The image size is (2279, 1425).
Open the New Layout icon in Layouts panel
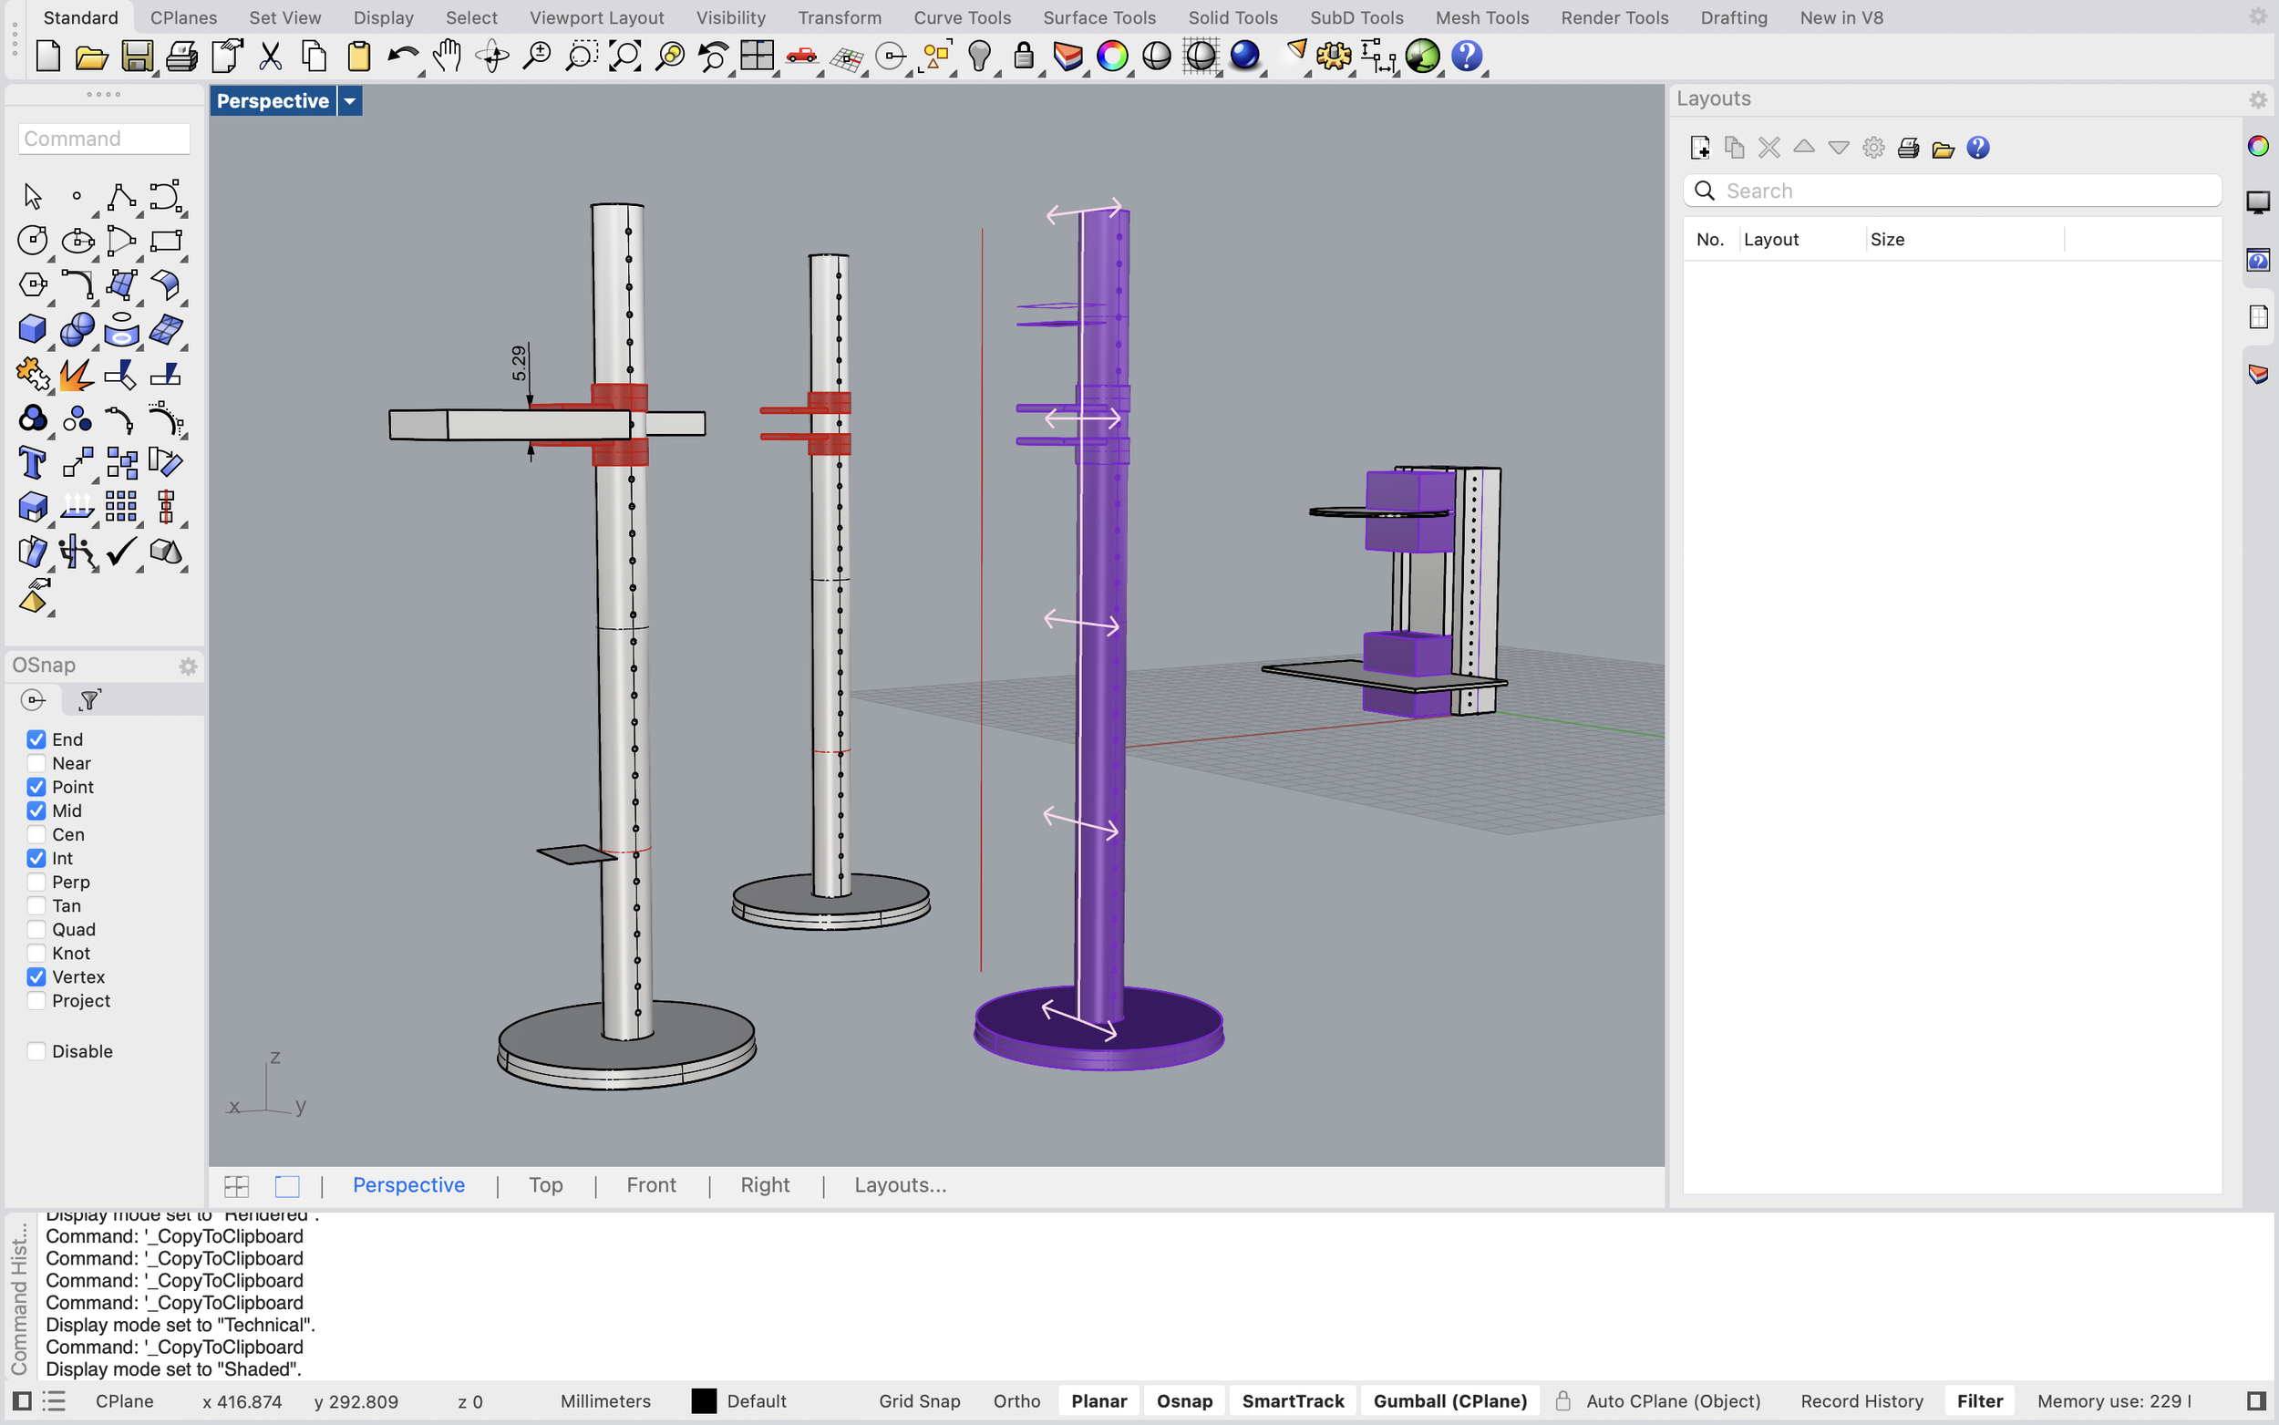pos(1701,148)
